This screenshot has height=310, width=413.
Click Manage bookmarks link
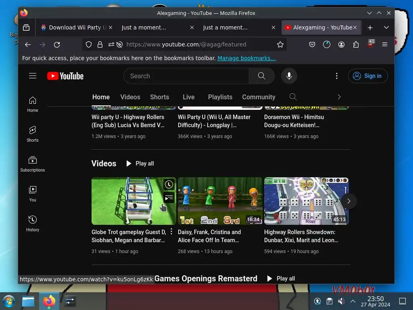pos(246,58)
